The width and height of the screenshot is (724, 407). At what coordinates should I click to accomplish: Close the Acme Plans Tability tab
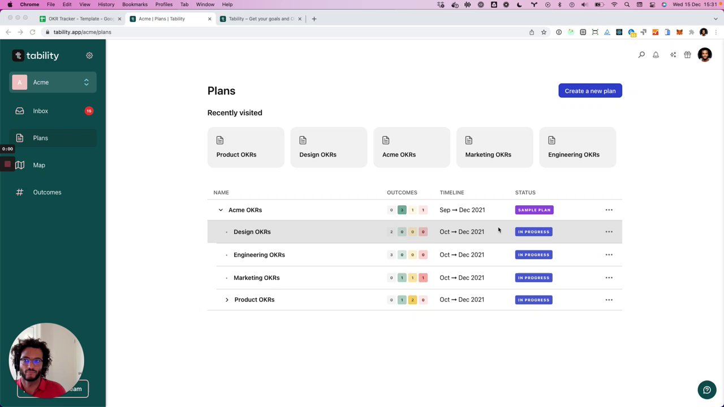[209, 19]
